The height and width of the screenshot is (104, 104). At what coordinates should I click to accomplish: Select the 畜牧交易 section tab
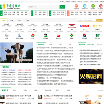[5, 90]
